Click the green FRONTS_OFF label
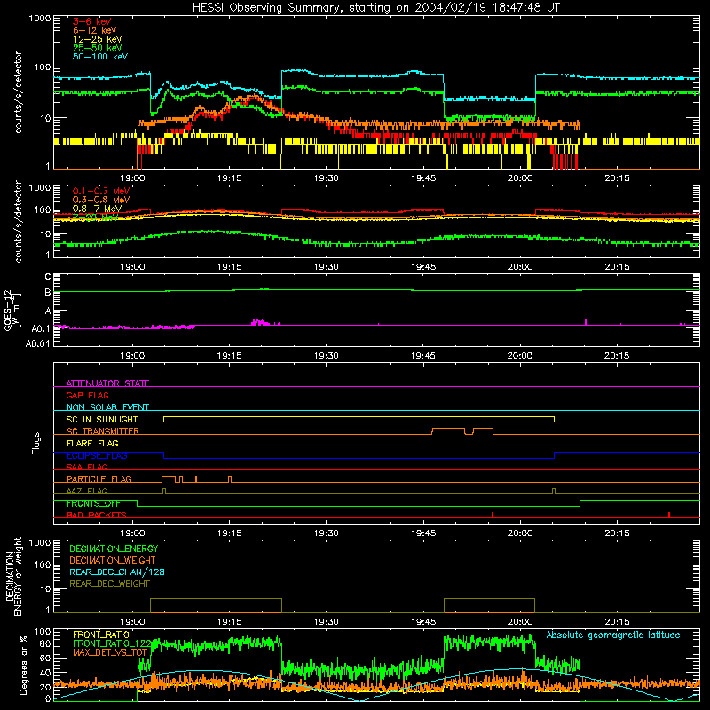This screenshot has height=710, width=710. pyautogui.click(x=93, y=503)
